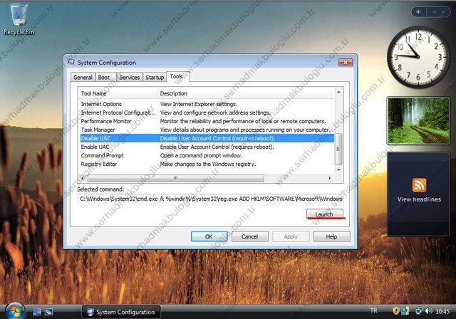
Task: Click the tool list scroll up arrow
Action: click(x=338, y=93)
